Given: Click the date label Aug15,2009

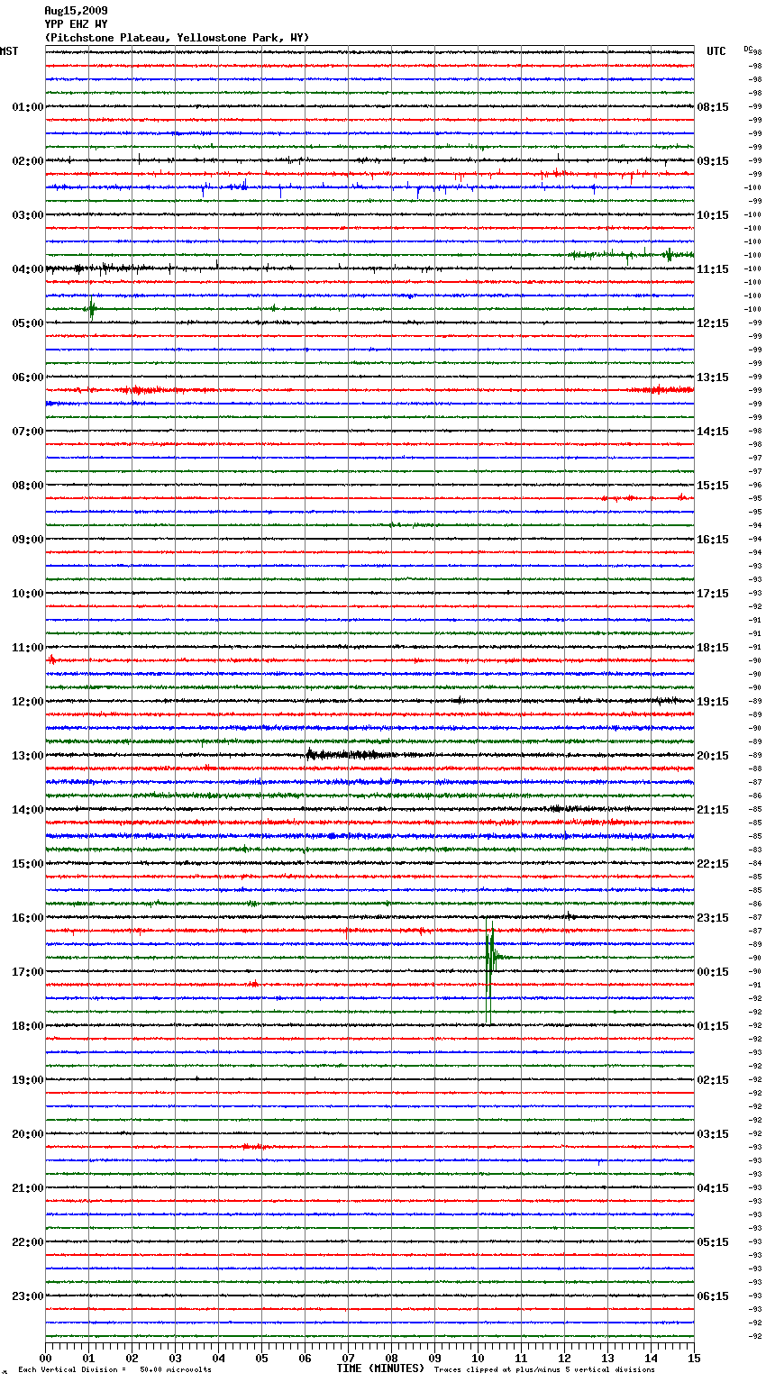Looking at the screenshot, I should (76, 11).
